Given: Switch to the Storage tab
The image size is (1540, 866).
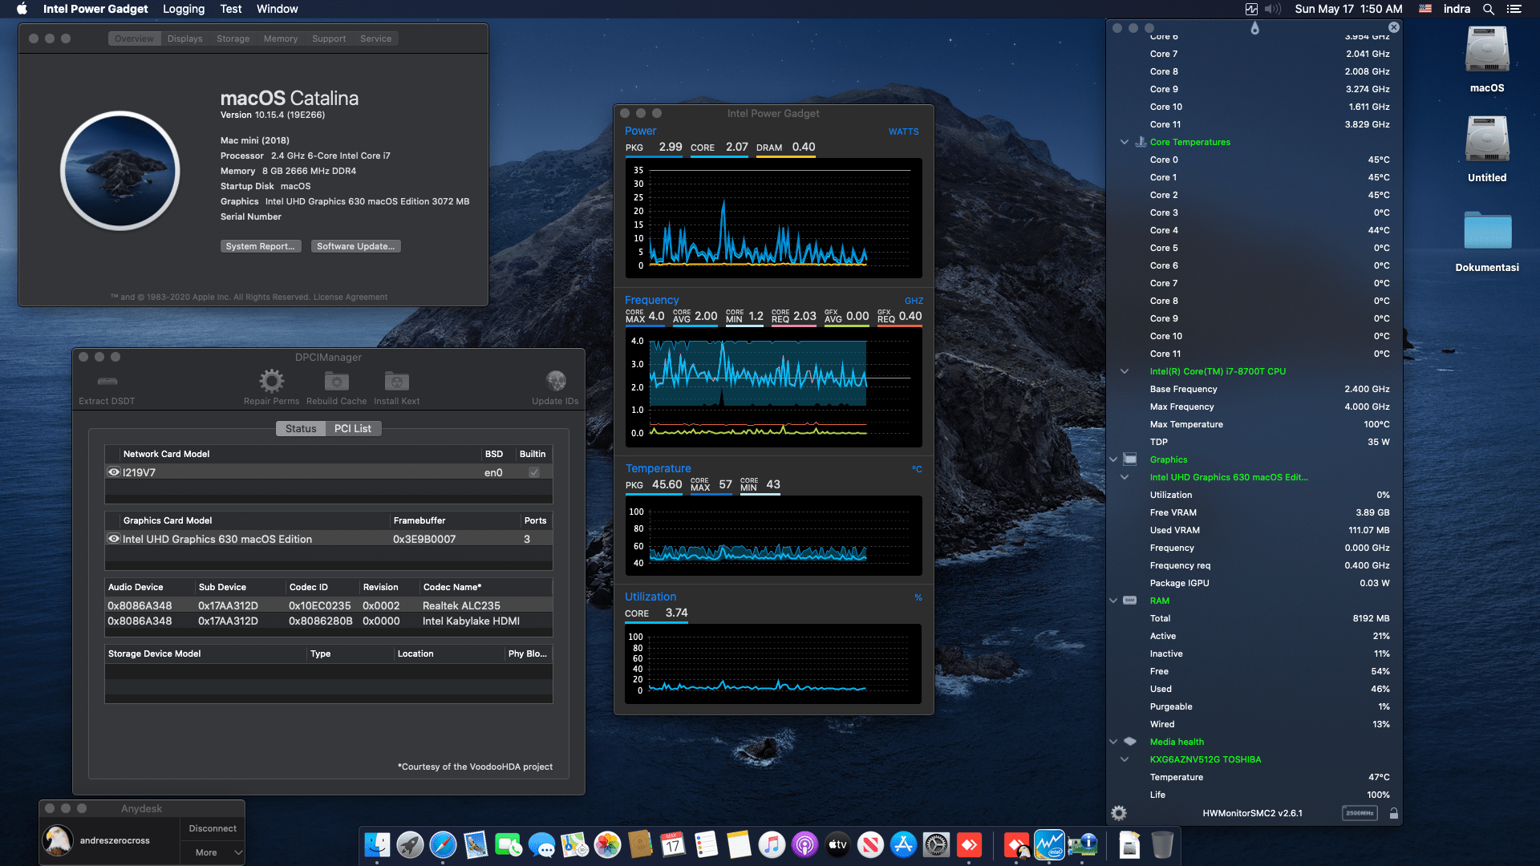Looking at the screenshot, I should [x=233, y=38].
